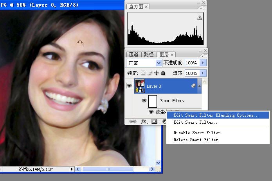
Task: Click the lock transparent pixels icon
Action: click(143, 73)
